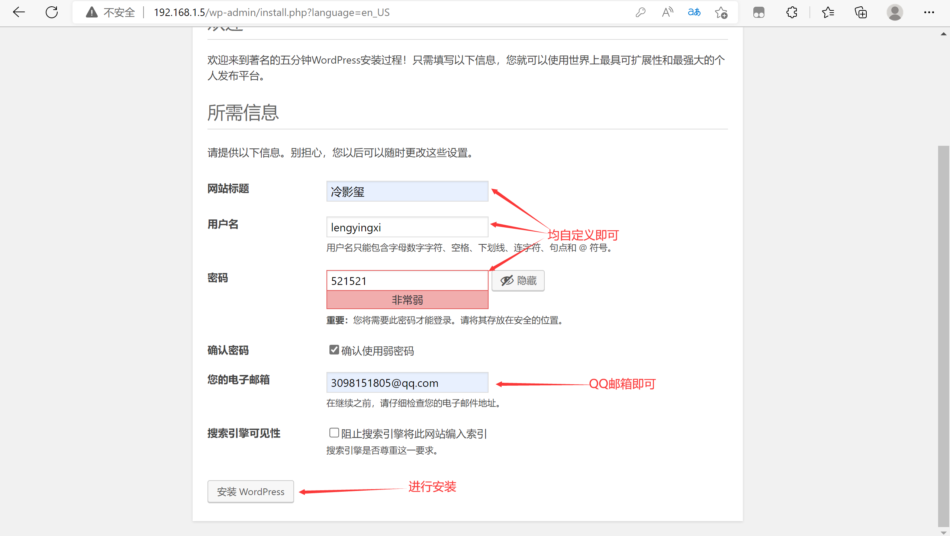Open the split screen icon in toolbar
950x536 pixels.
(759, 12)
